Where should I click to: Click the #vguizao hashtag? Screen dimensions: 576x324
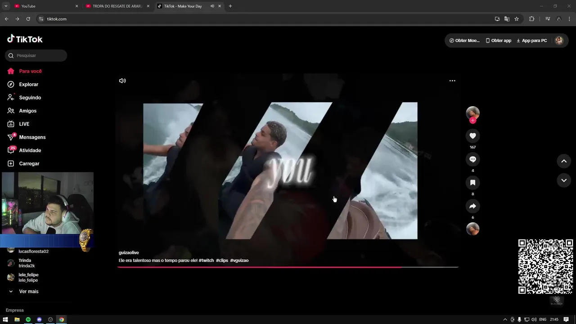point(239,261)
